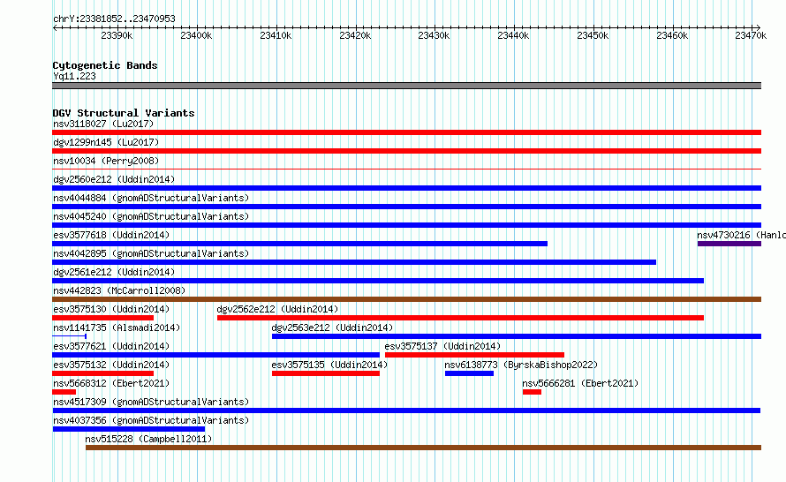This screenshot has width=786, height=482.
Task: Select the blue nsv4044884 variant bar
Action: click(406, 207)
